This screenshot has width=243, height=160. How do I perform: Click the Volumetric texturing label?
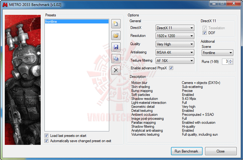[145, 134]
